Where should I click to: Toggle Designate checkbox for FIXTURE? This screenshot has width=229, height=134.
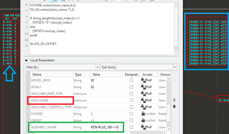(x=131, y=114)
